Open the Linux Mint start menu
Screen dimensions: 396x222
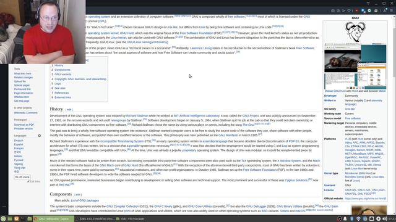(3, 219)
